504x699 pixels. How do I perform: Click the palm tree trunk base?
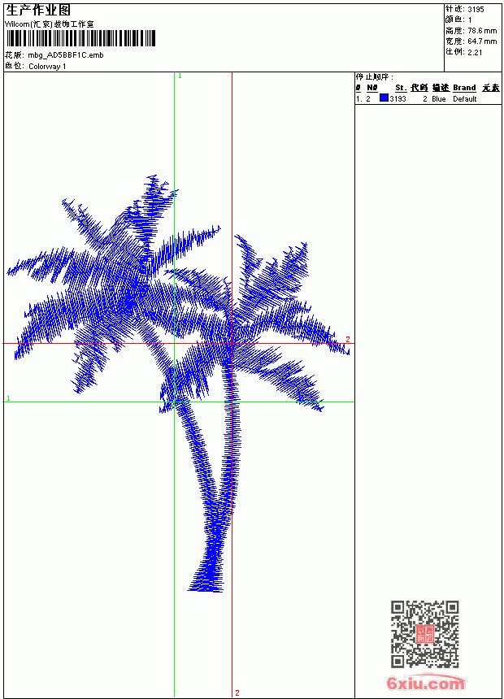click(x=206, y=584)
